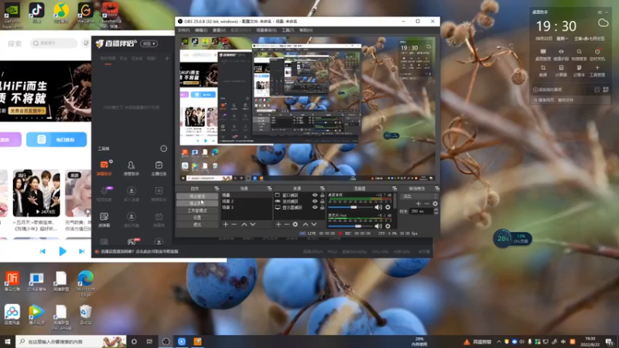Screen dimensions: 619x348
Task: Open the 淡出 transition type dropdown
Action: 419,196
